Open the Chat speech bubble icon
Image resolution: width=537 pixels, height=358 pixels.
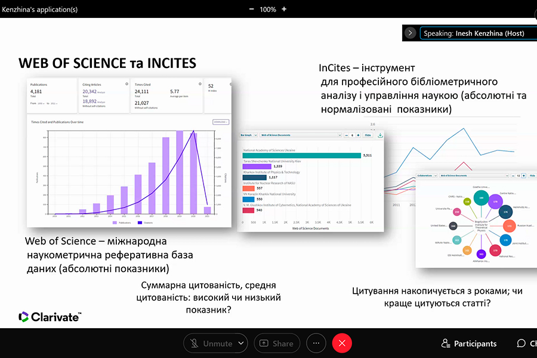[x=521, y=343]
